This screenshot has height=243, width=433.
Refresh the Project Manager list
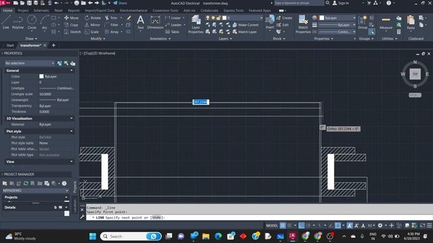coord(26,183)
